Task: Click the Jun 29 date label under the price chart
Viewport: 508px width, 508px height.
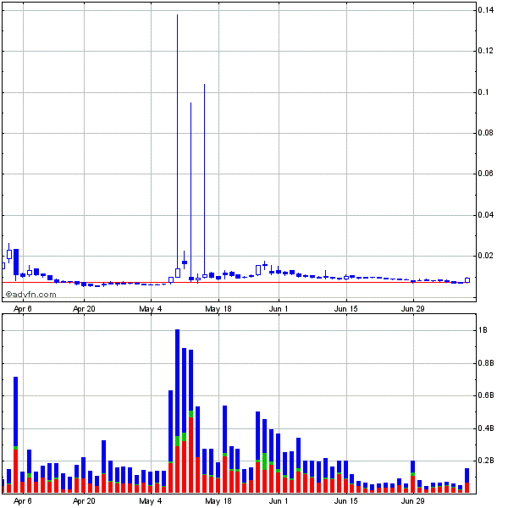Action: [411, 309]
